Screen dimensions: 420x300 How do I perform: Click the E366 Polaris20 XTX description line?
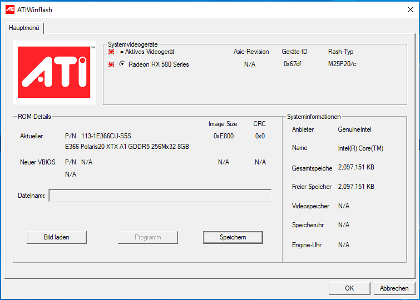coord(127,147)
